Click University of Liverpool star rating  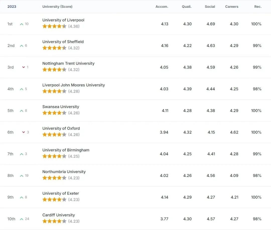54,26
